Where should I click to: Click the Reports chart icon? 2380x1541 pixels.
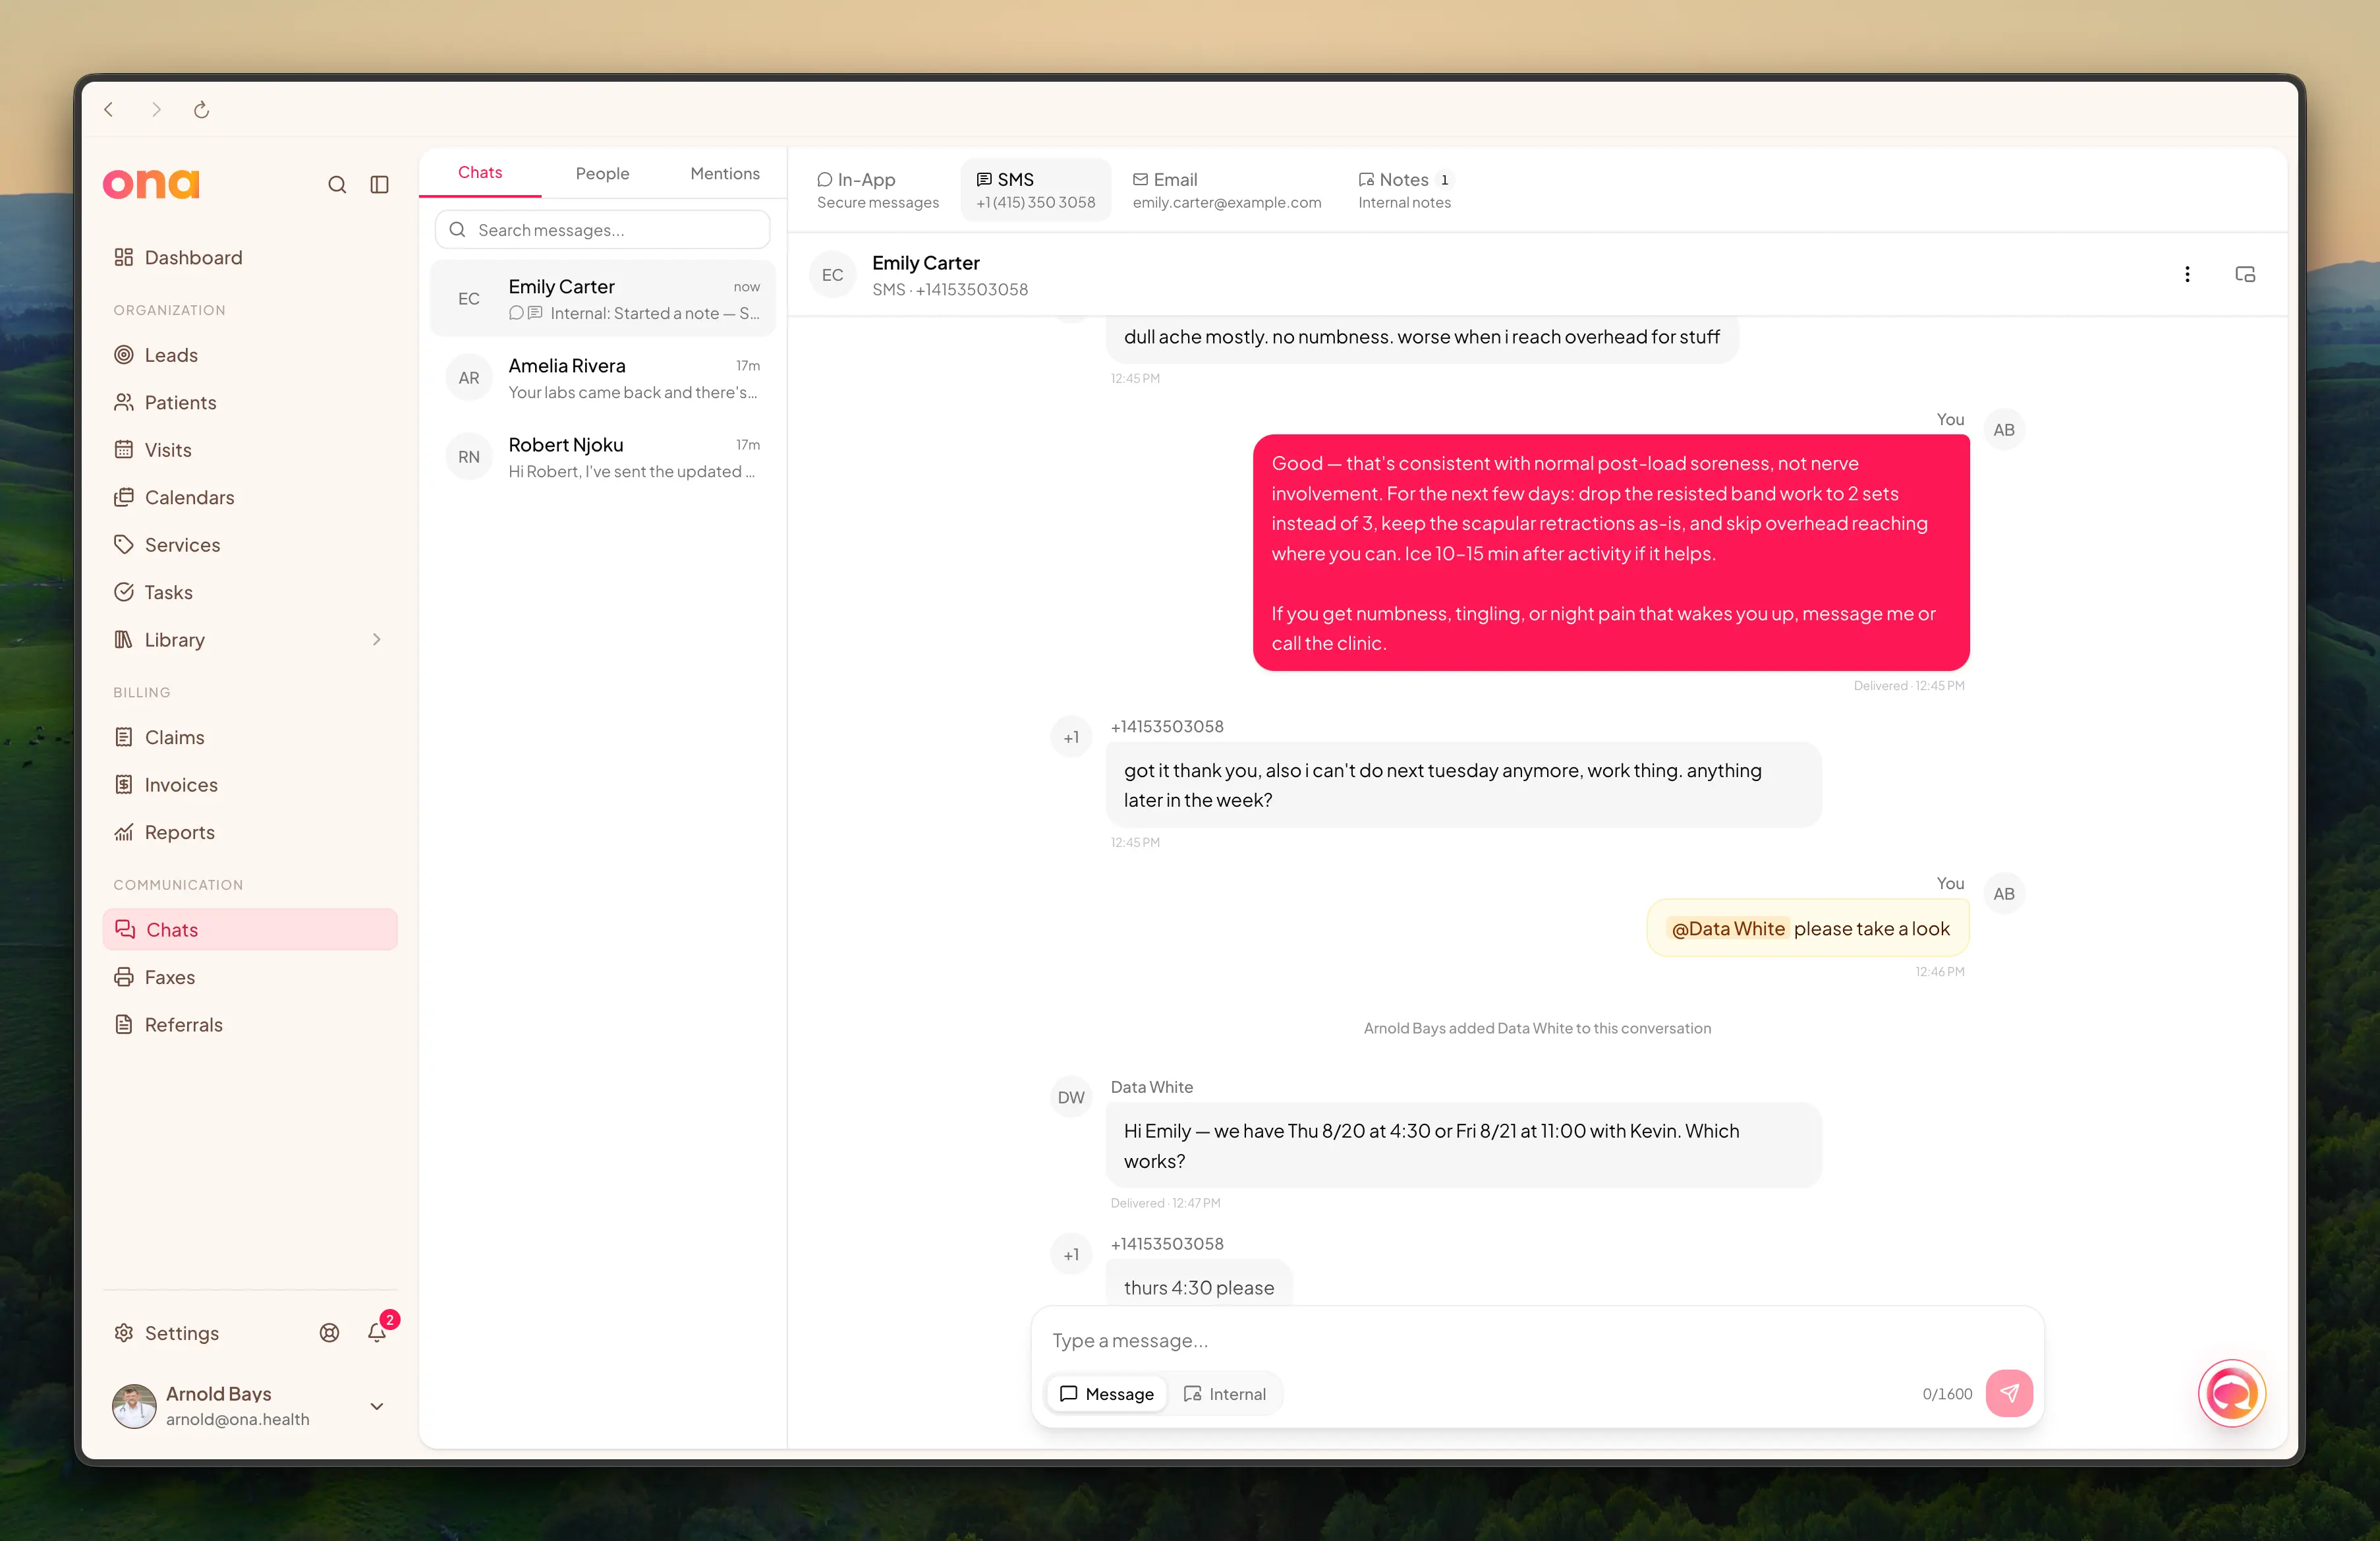124,832
